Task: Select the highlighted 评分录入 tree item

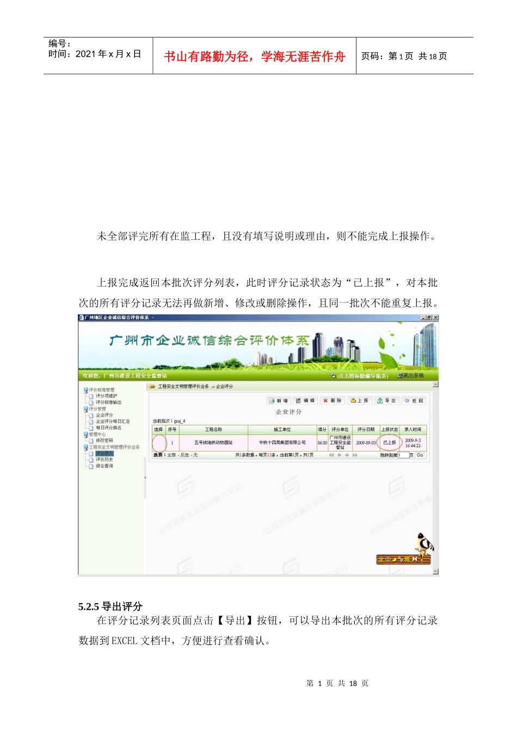Action: pyautogui.click(x=104, y=453)
